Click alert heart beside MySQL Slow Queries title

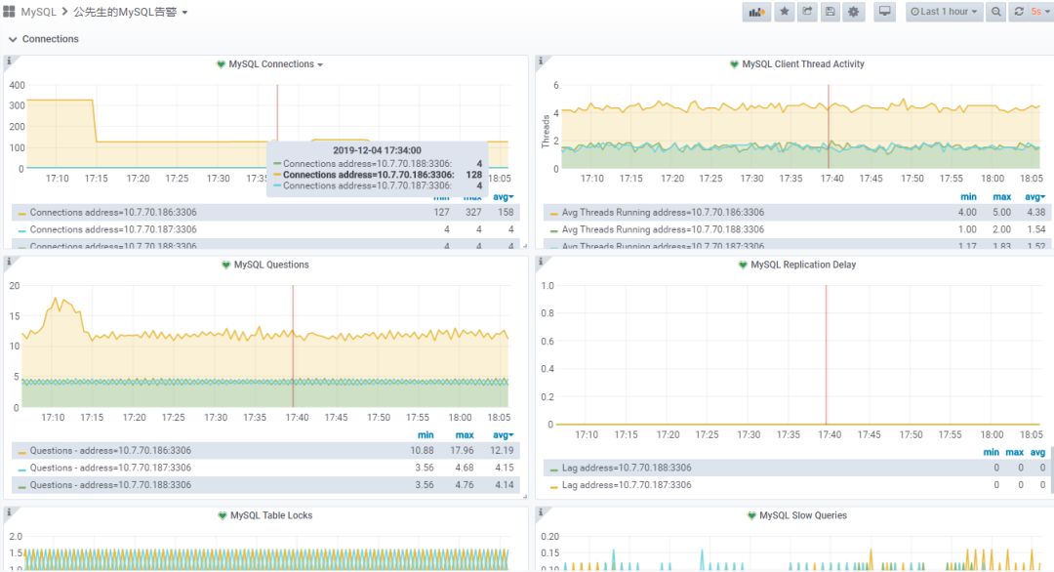pos(751,515)
